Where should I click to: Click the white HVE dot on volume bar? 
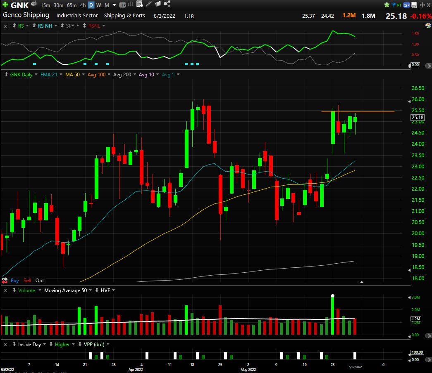pos(332,296)
